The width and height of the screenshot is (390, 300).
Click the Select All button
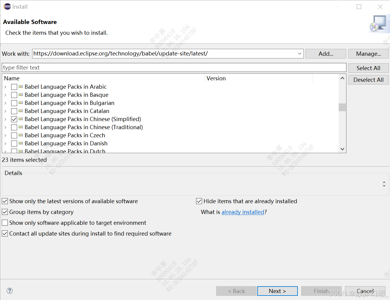pyautogui.click(x=368, y=68)
